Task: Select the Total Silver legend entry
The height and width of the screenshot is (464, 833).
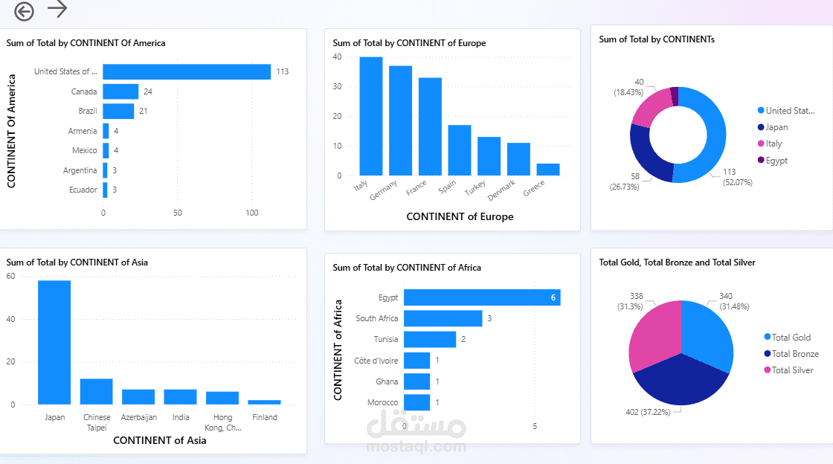Action: click(x=788, y=370)
